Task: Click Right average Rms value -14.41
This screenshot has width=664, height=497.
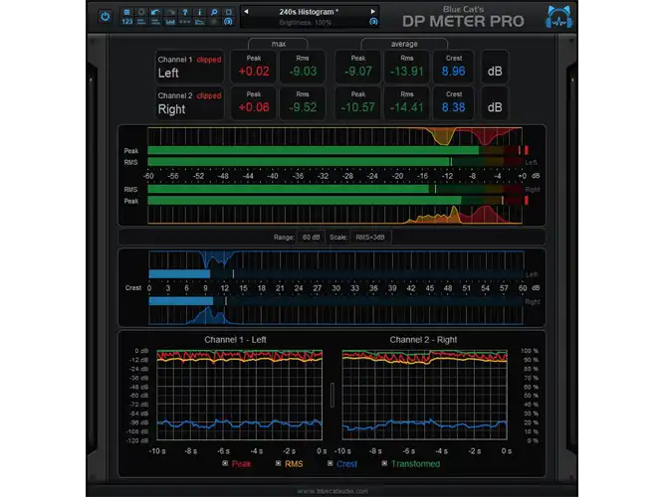Action: click(x=406, y=107)
